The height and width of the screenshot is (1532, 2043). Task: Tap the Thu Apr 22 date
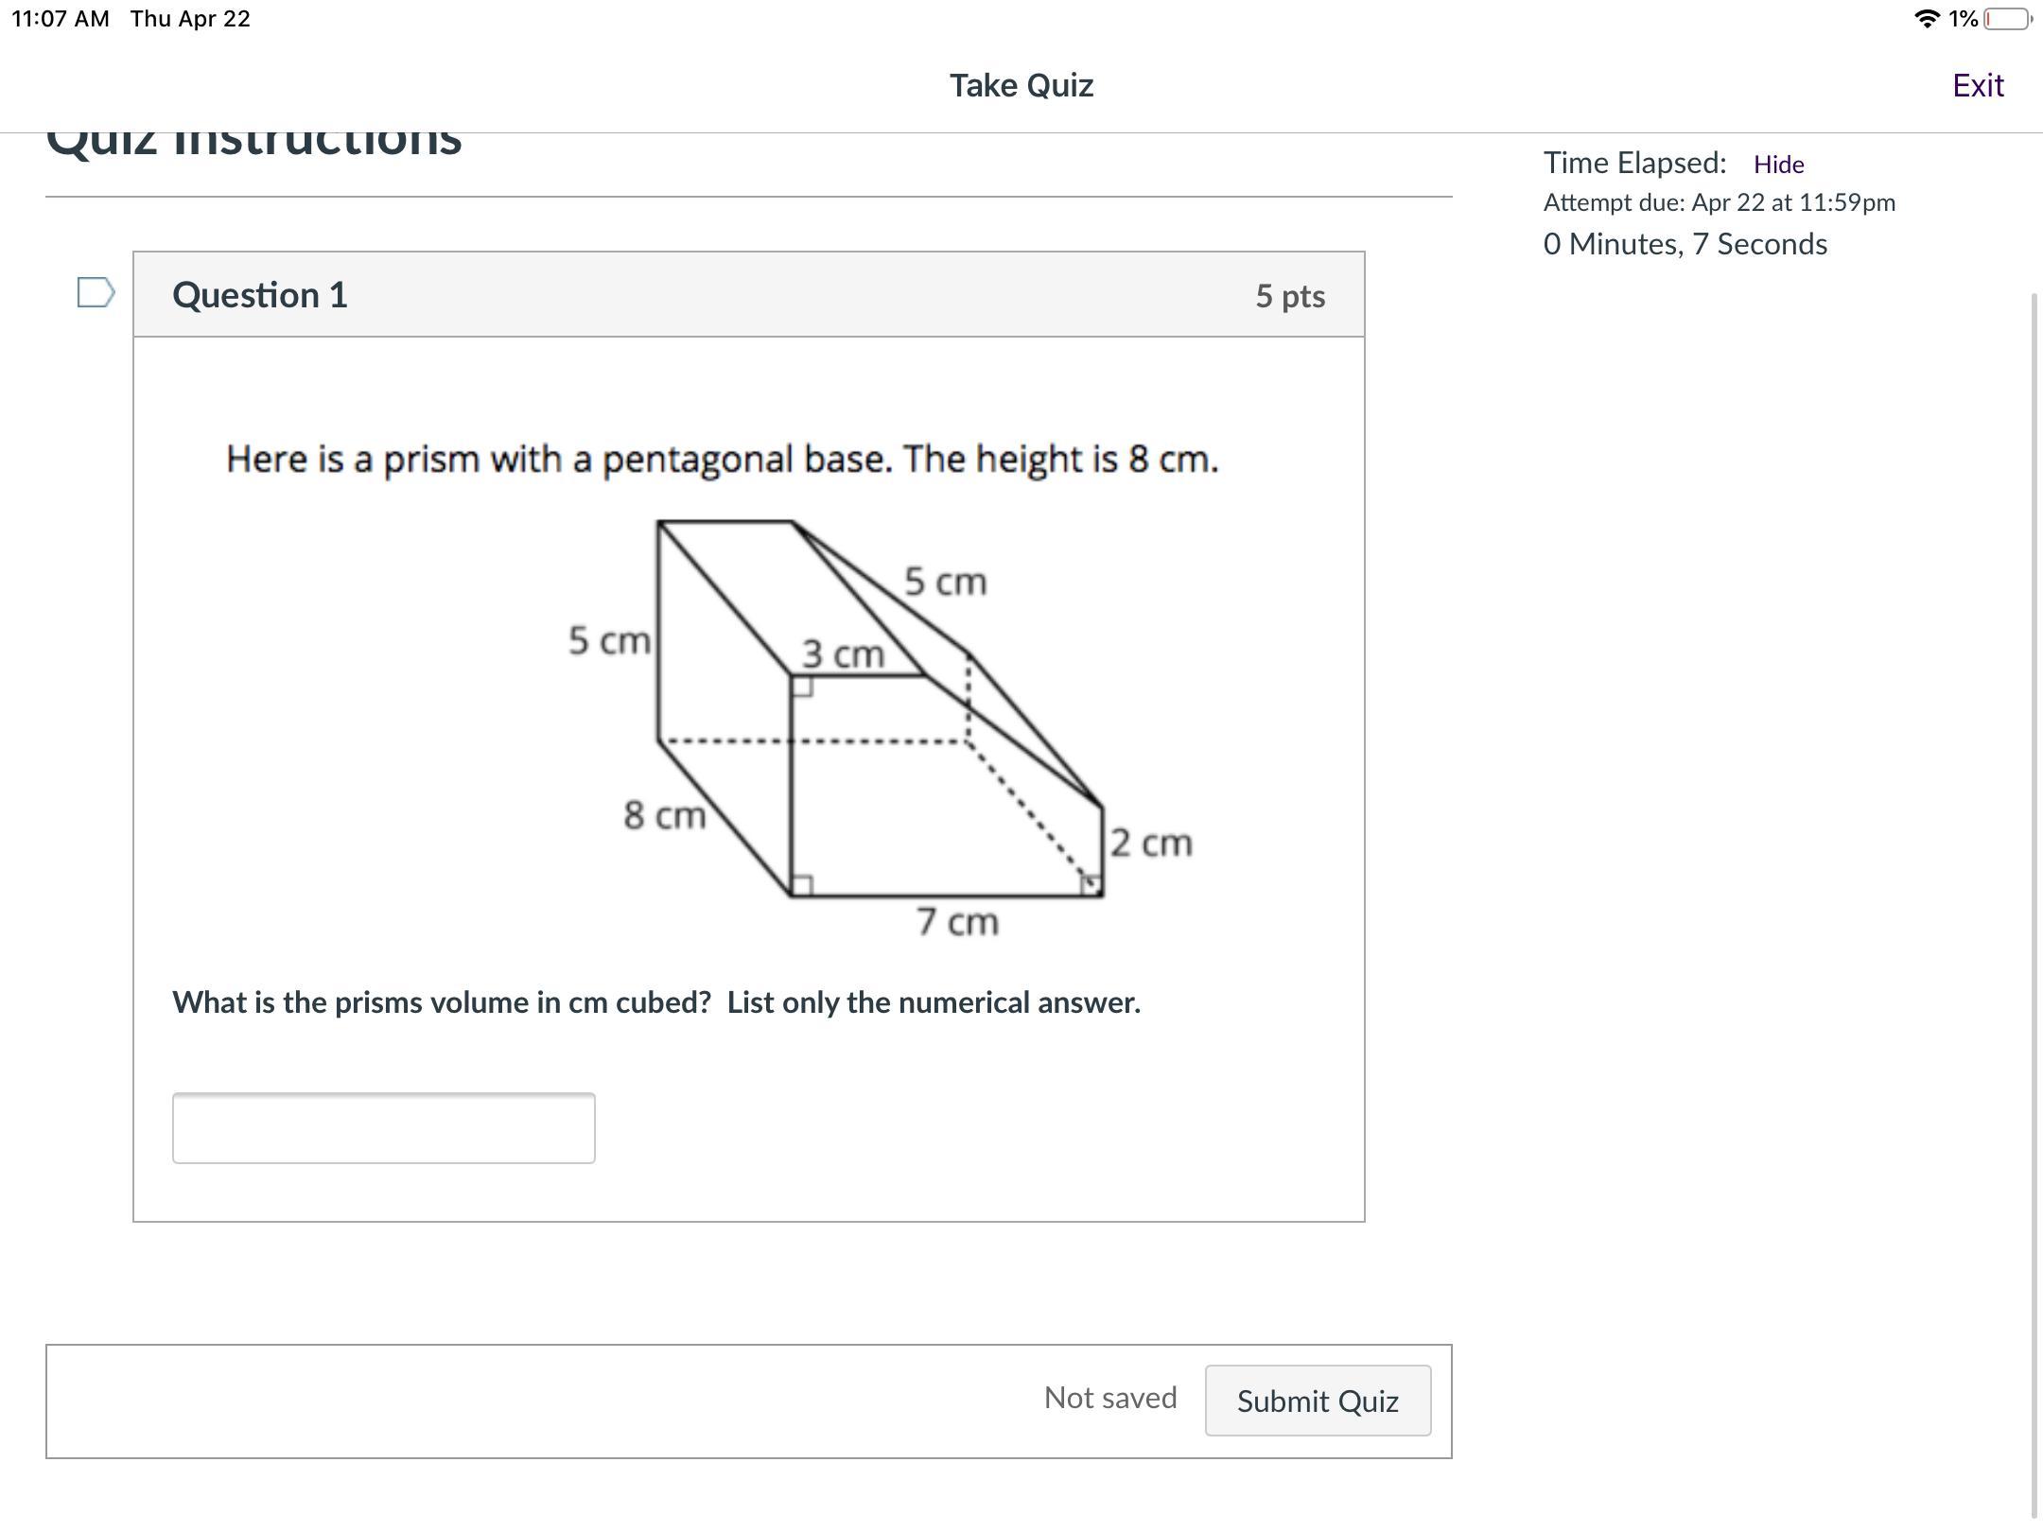pos(190,19)
